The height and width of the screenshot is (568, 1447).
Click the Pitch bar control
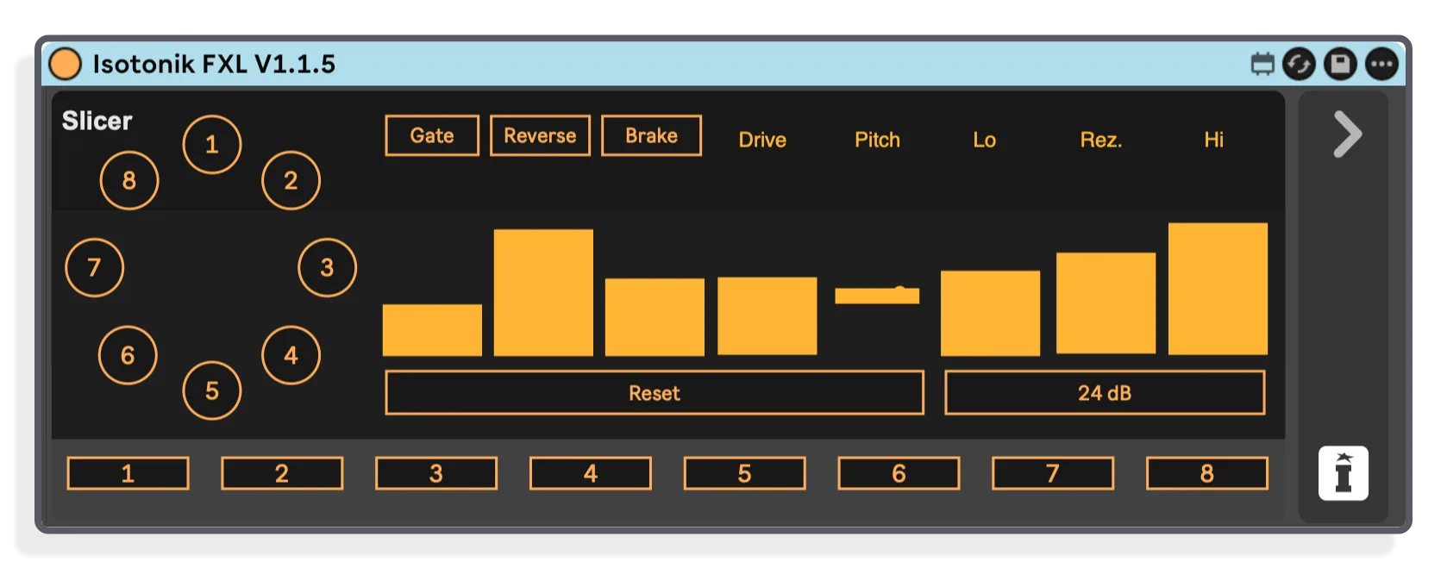click(877, 296)
